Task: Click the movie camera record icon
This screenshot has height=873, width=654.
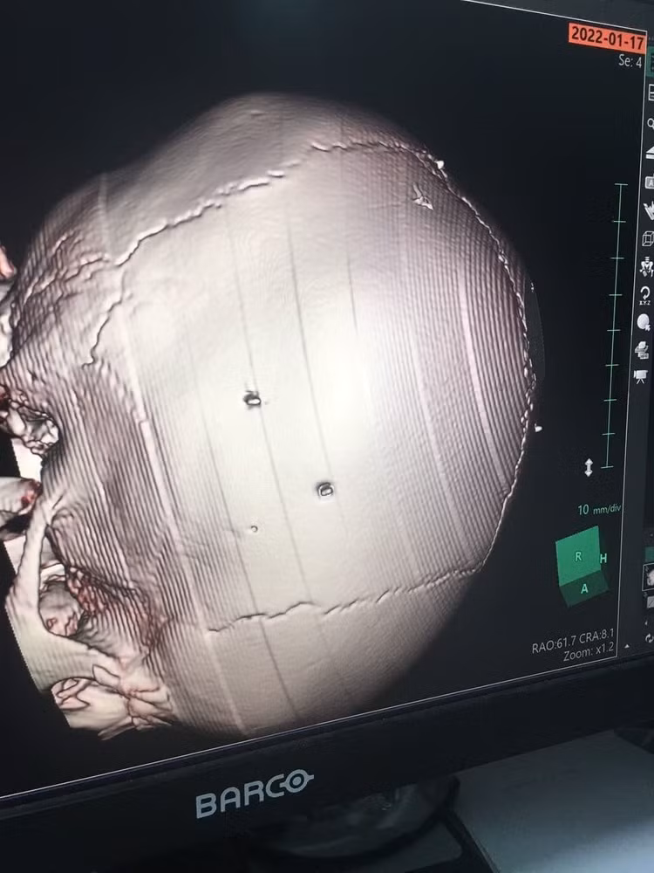Action: point(640,376)
